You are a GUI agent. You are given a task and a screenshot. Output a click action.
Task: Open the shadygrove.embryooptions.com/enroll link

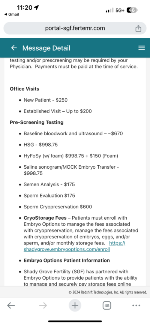(75, 246)
